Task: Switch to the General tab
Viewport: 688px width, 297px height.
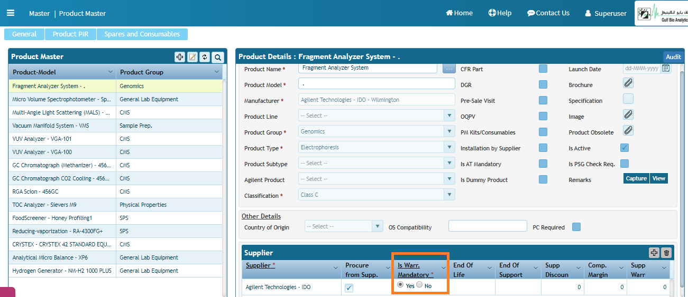Action: click(24, 34)
